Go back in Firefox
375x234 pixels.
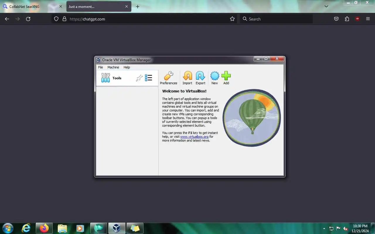pos(7,19)
